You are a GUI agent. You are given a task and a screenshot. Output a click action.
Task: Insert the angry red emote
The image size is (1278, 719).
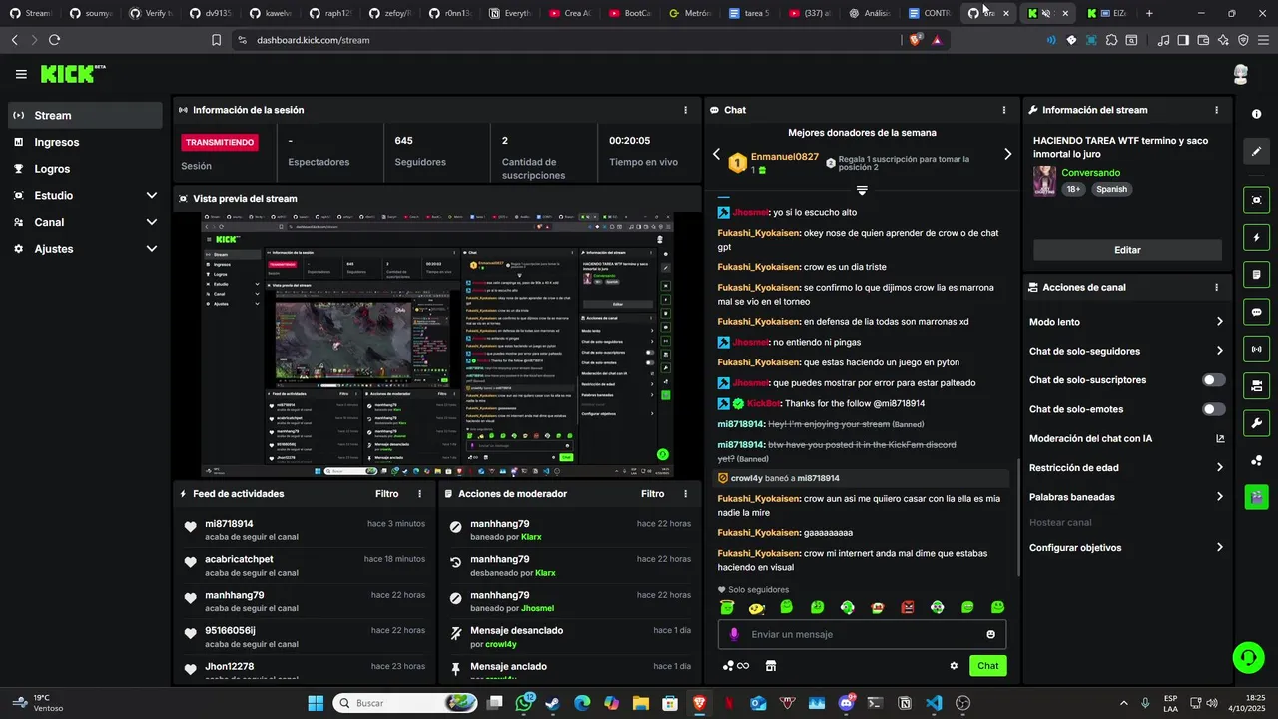tap(908, 607)
